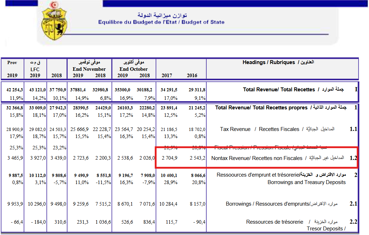
Task: Click the 2 704,9 nontax revenue value
Action: 169,158
